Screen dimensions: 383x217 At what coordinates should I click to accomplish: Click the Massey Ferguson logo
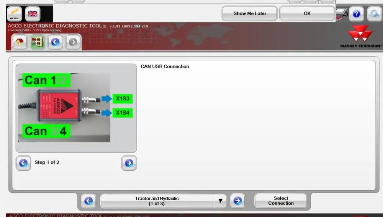[x=361, y=36]
